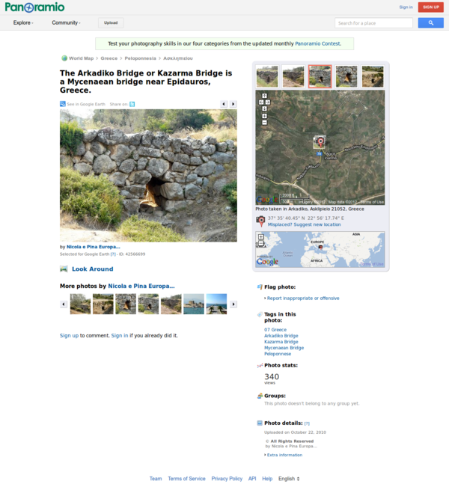Click the Mycenaean Bridge tag
The height and width of the screenshot is (484, 449).
(284, 348)
